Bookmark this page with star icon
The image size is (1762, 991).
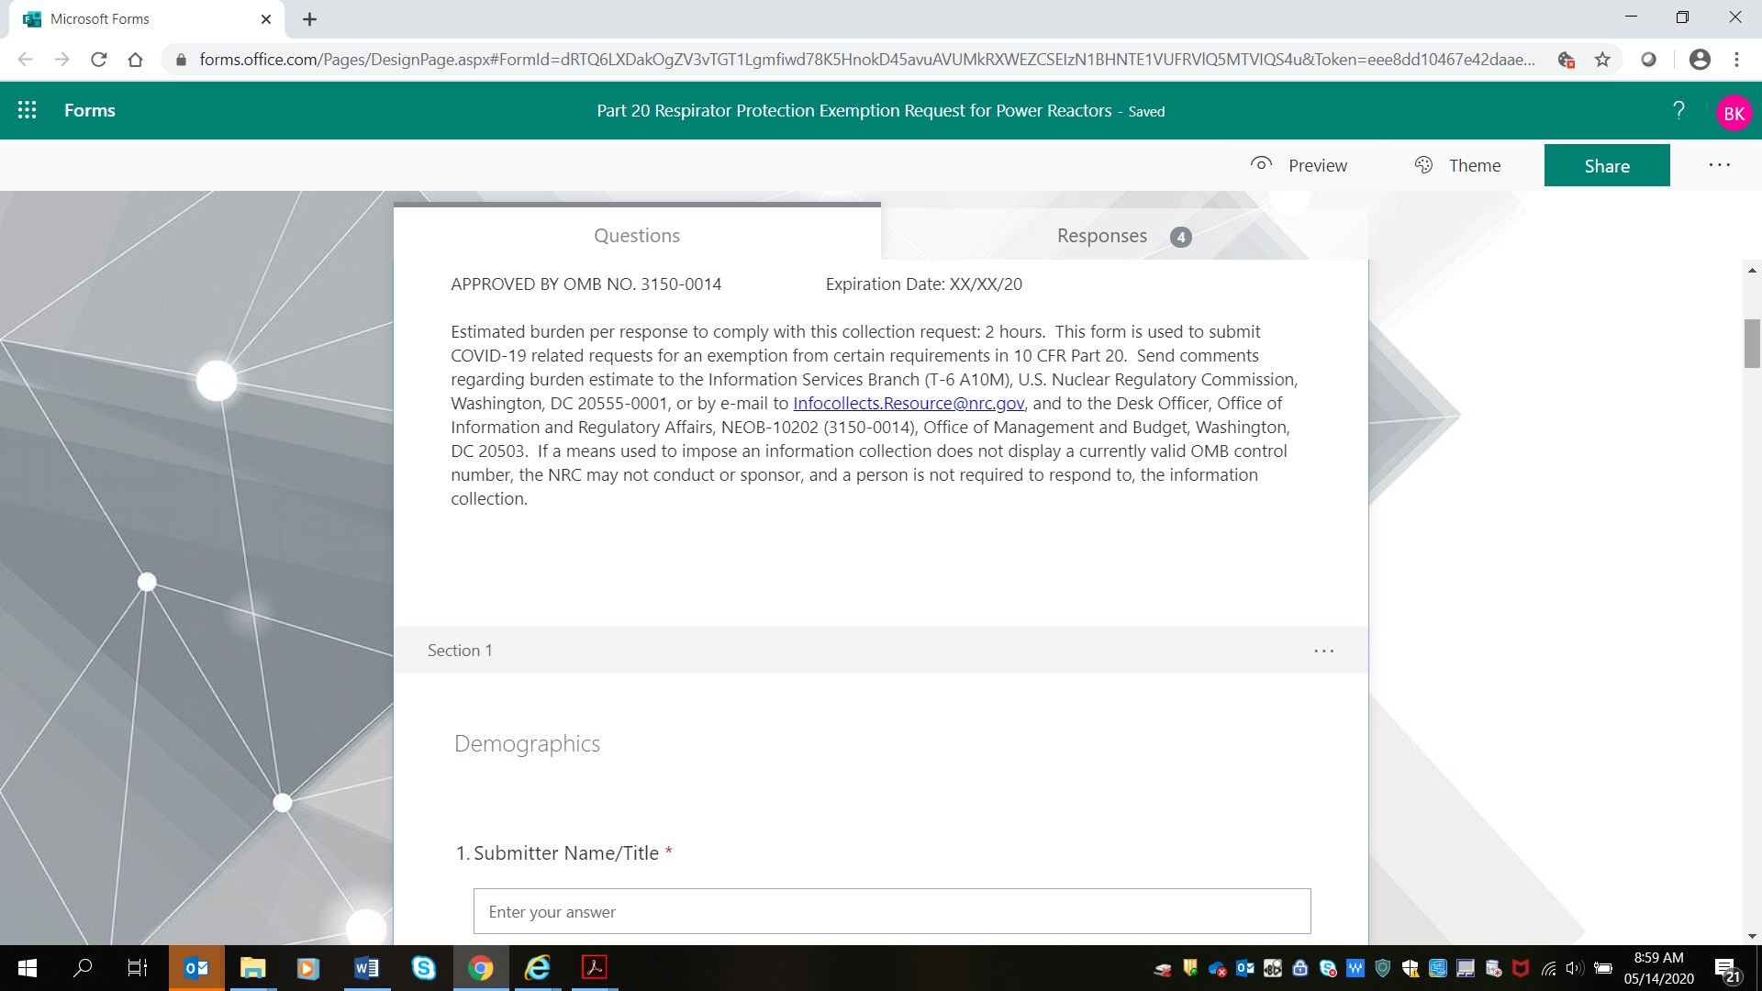point(1602,60)
